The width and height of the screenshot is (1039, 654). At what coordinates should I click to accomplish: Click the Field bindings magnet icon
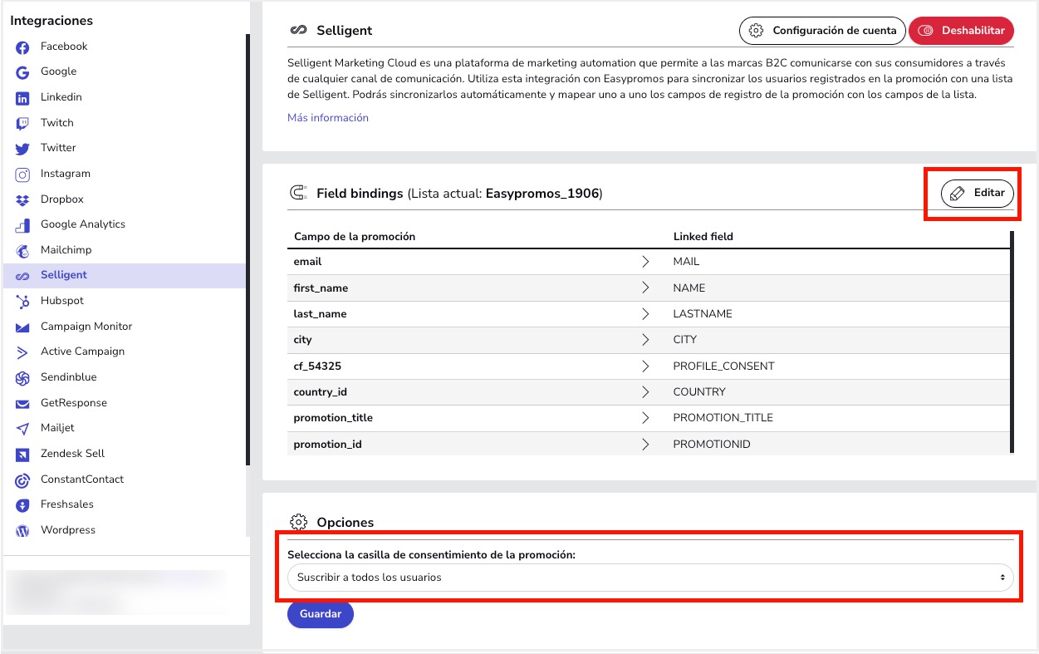pos(298,194)
